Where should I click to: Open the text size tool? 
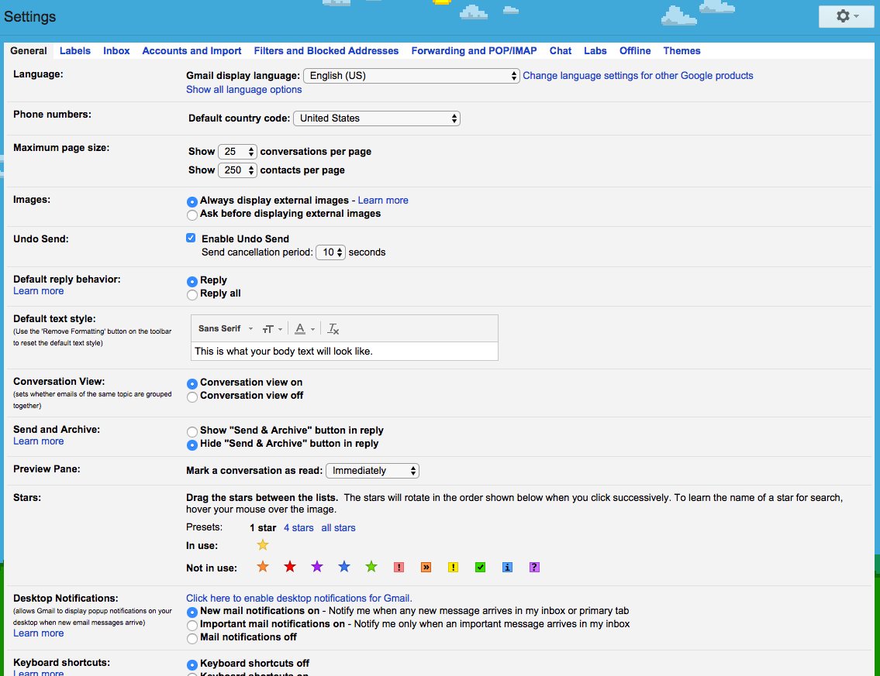click(272, 329)
